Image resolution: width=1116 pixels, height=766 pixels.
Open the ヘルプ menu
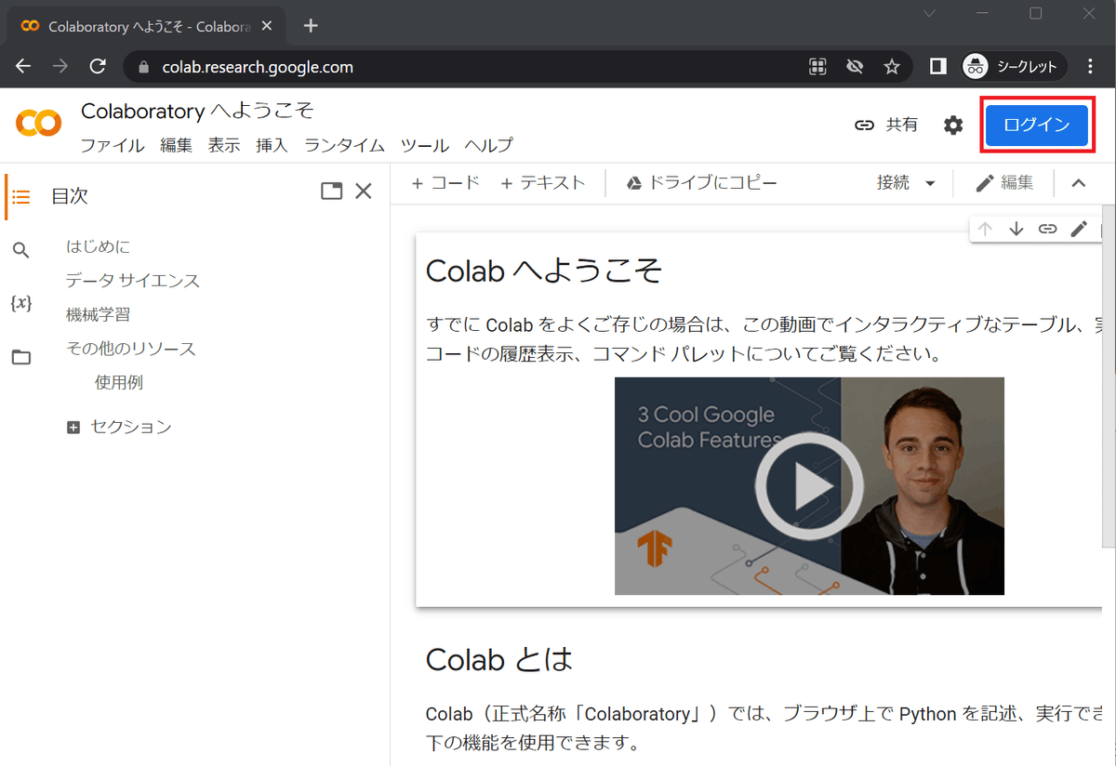[488, 146]
